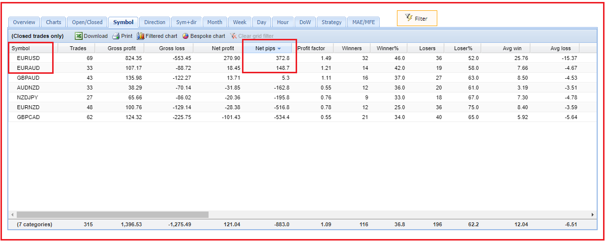Click the Download label
The image size is (606, 242).
[x=95, y=36]
